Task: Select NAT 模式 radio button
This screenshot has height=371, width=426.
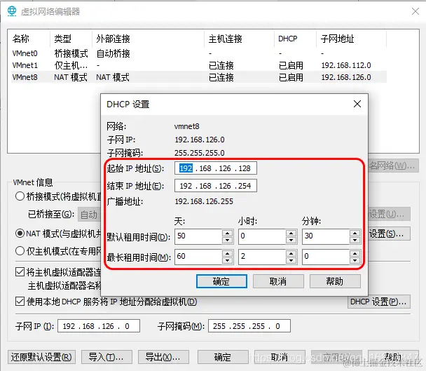Action: [x=20, y=233]
